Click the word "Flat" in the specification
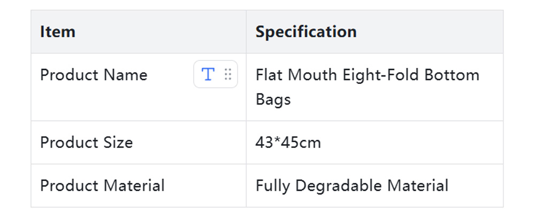Screen dimensions: 535x218 (x=269, y=75)
